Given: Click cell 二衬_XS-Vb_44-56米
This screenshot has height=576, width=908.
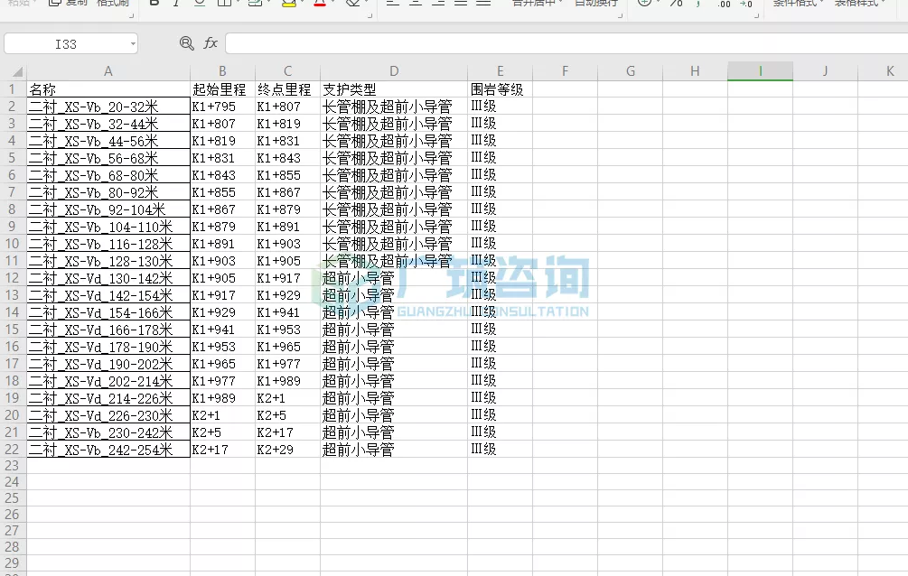Looking at the screenshot, I should coord(108,141).
